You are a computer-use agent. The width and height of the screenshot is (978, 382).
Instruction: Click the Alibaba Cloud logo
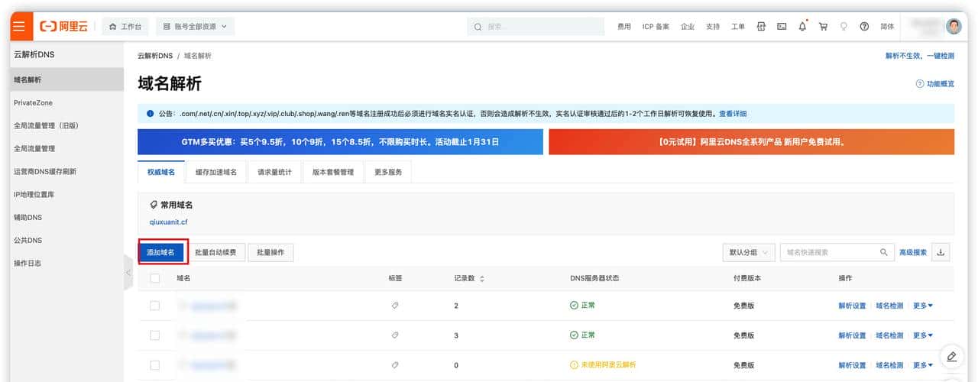(x=63, y=27)
